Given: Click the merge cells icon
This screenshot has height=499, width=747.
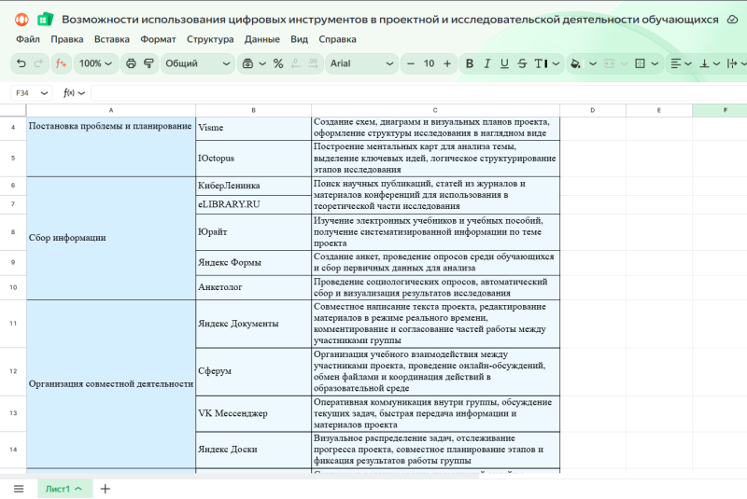Looking at the screenshot, I should click(609, 63).
